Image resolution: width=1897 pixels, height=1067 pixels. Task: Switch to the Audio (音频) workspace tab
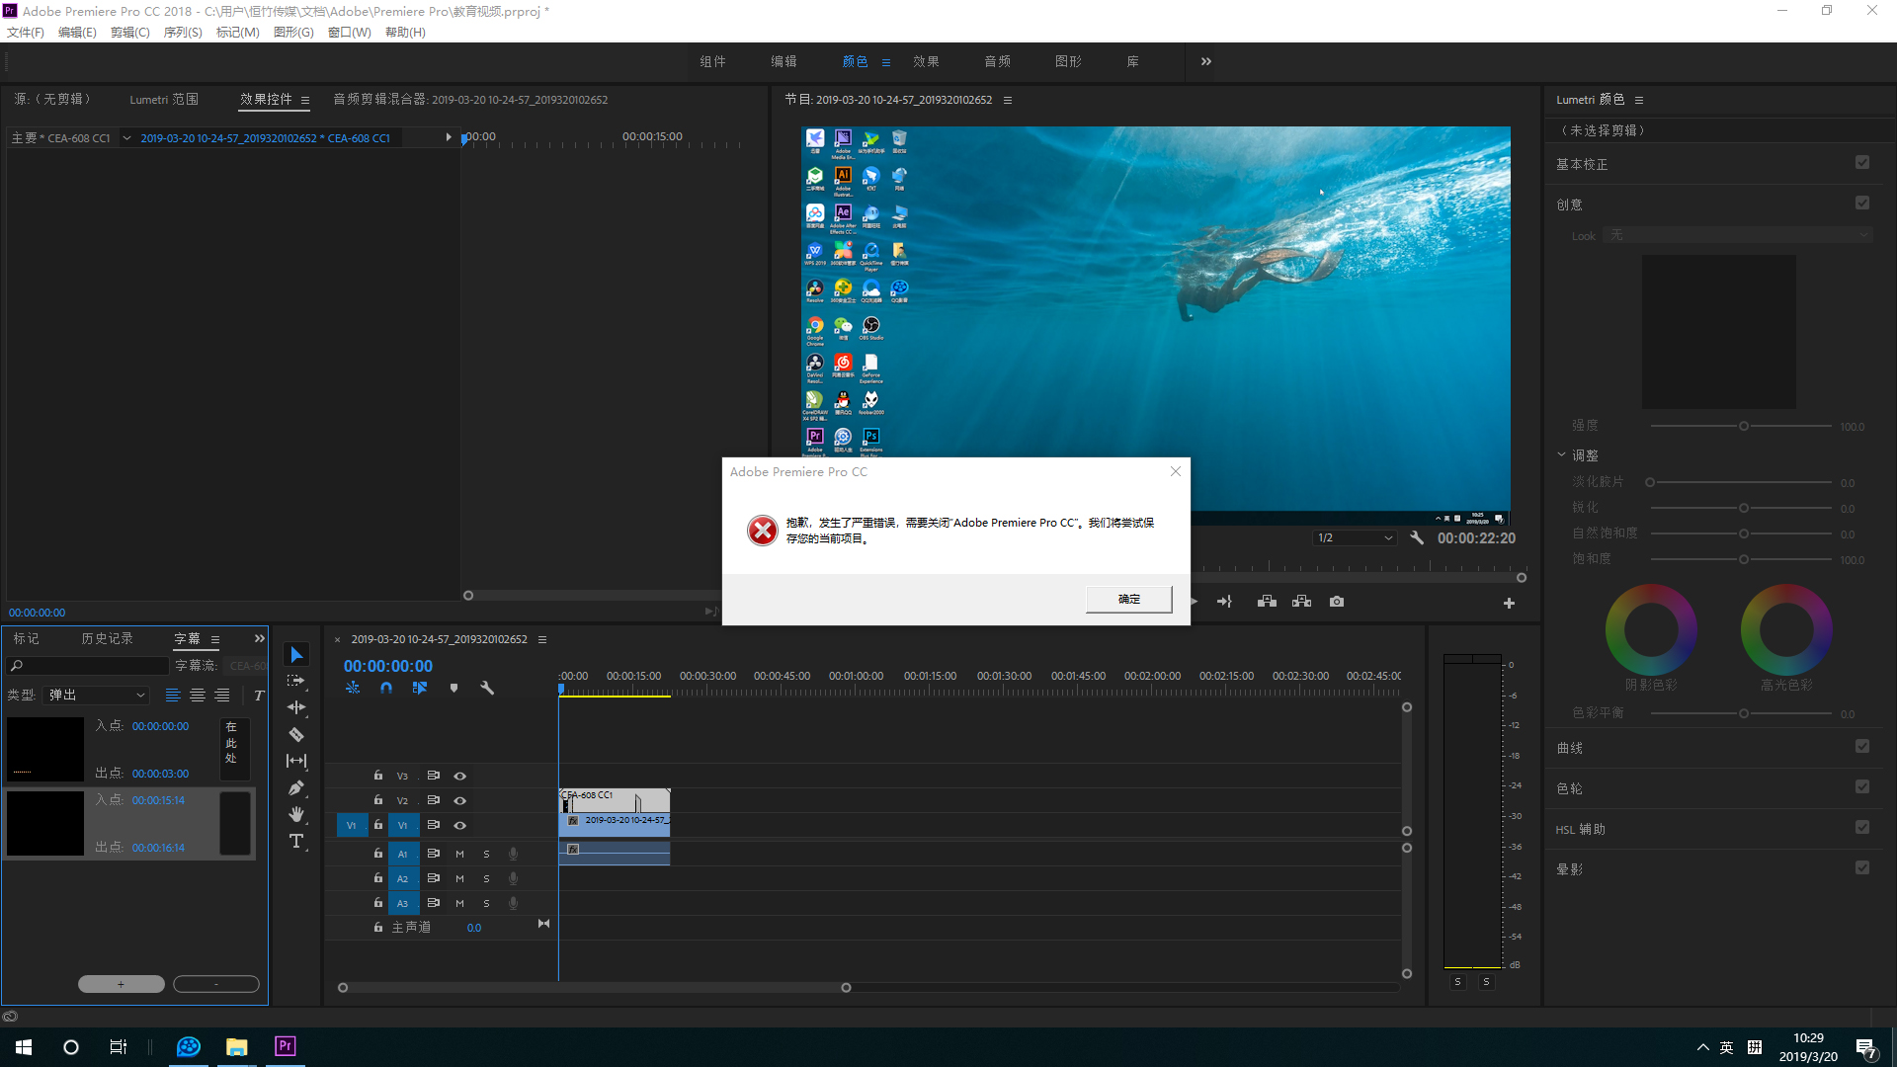coord(997,61)
